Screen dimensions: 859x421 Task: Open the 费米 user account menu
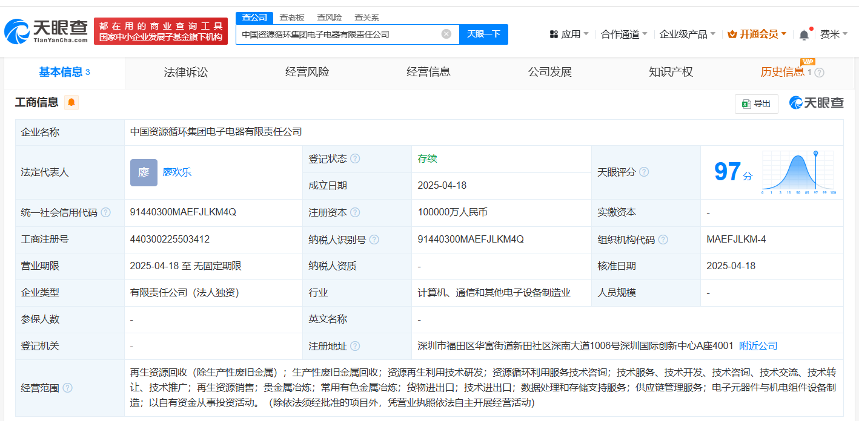tap(834, 34)
